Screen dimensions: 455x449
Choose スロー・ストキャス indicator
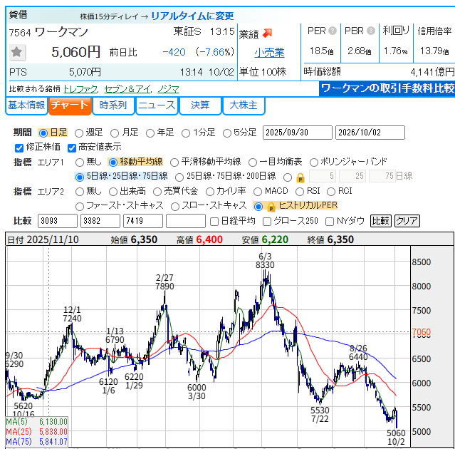click(x=175, y=207)
